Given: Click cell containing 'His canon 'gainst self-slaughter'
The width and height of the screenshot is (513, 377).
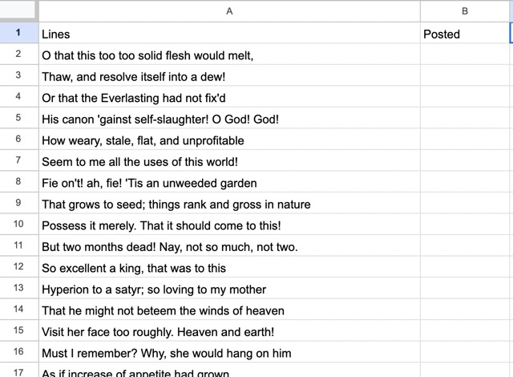Looking at the screenshot, I should tap(229, 119).
